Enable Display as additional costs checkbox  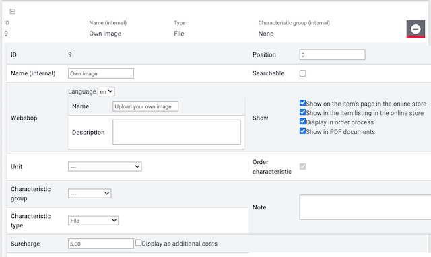coord(139,243)
